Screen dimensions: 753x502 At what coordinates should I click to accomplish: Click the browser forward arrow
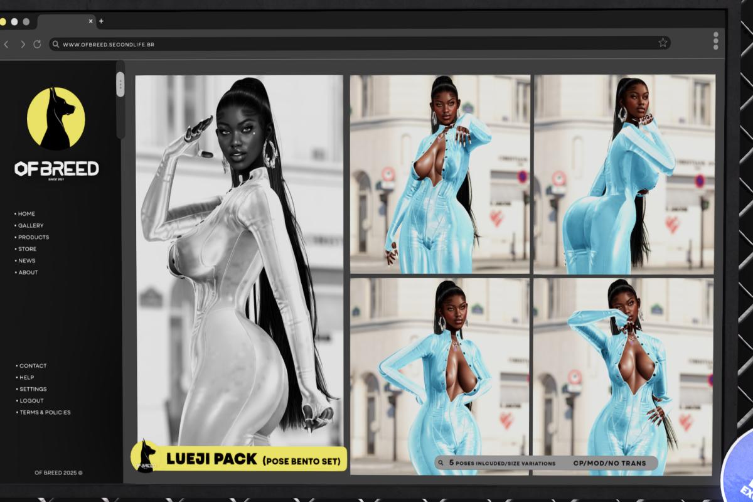click(x=23, y=45)
